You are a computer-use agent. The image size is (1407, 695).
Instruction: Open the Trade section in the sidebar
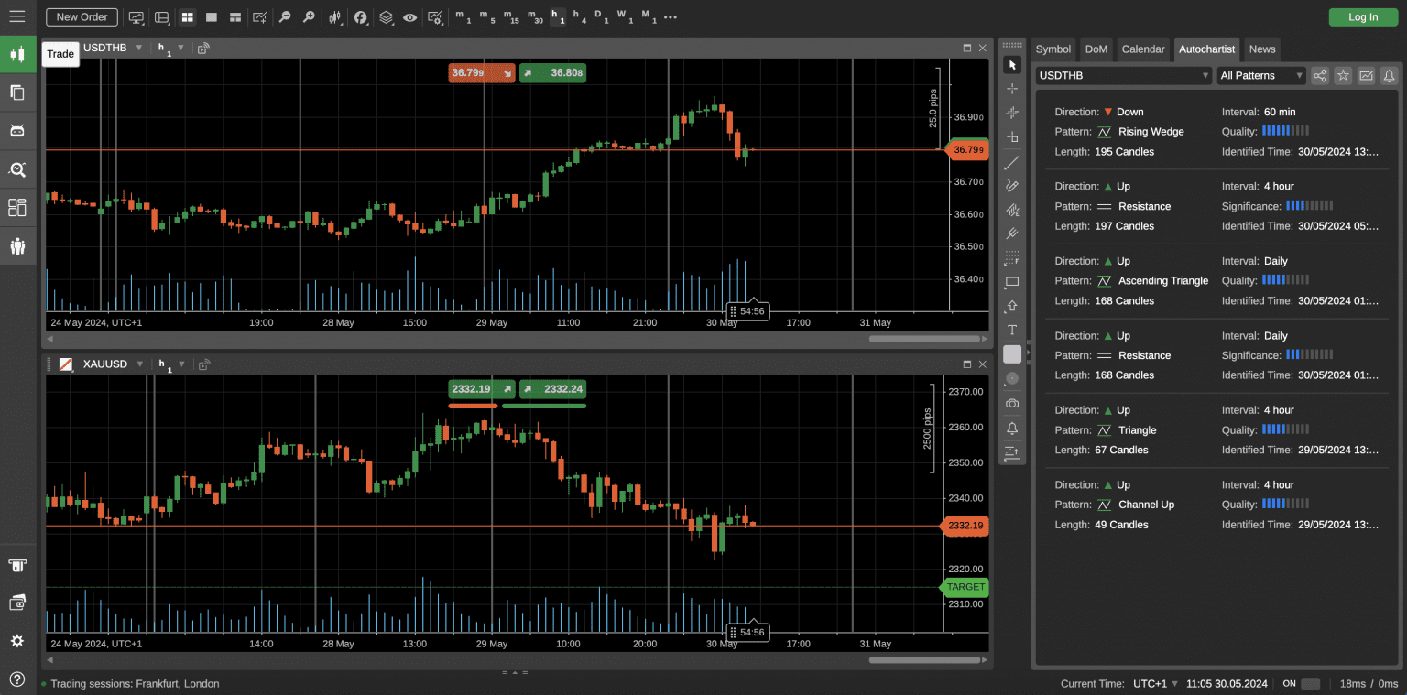pos(17,54)
